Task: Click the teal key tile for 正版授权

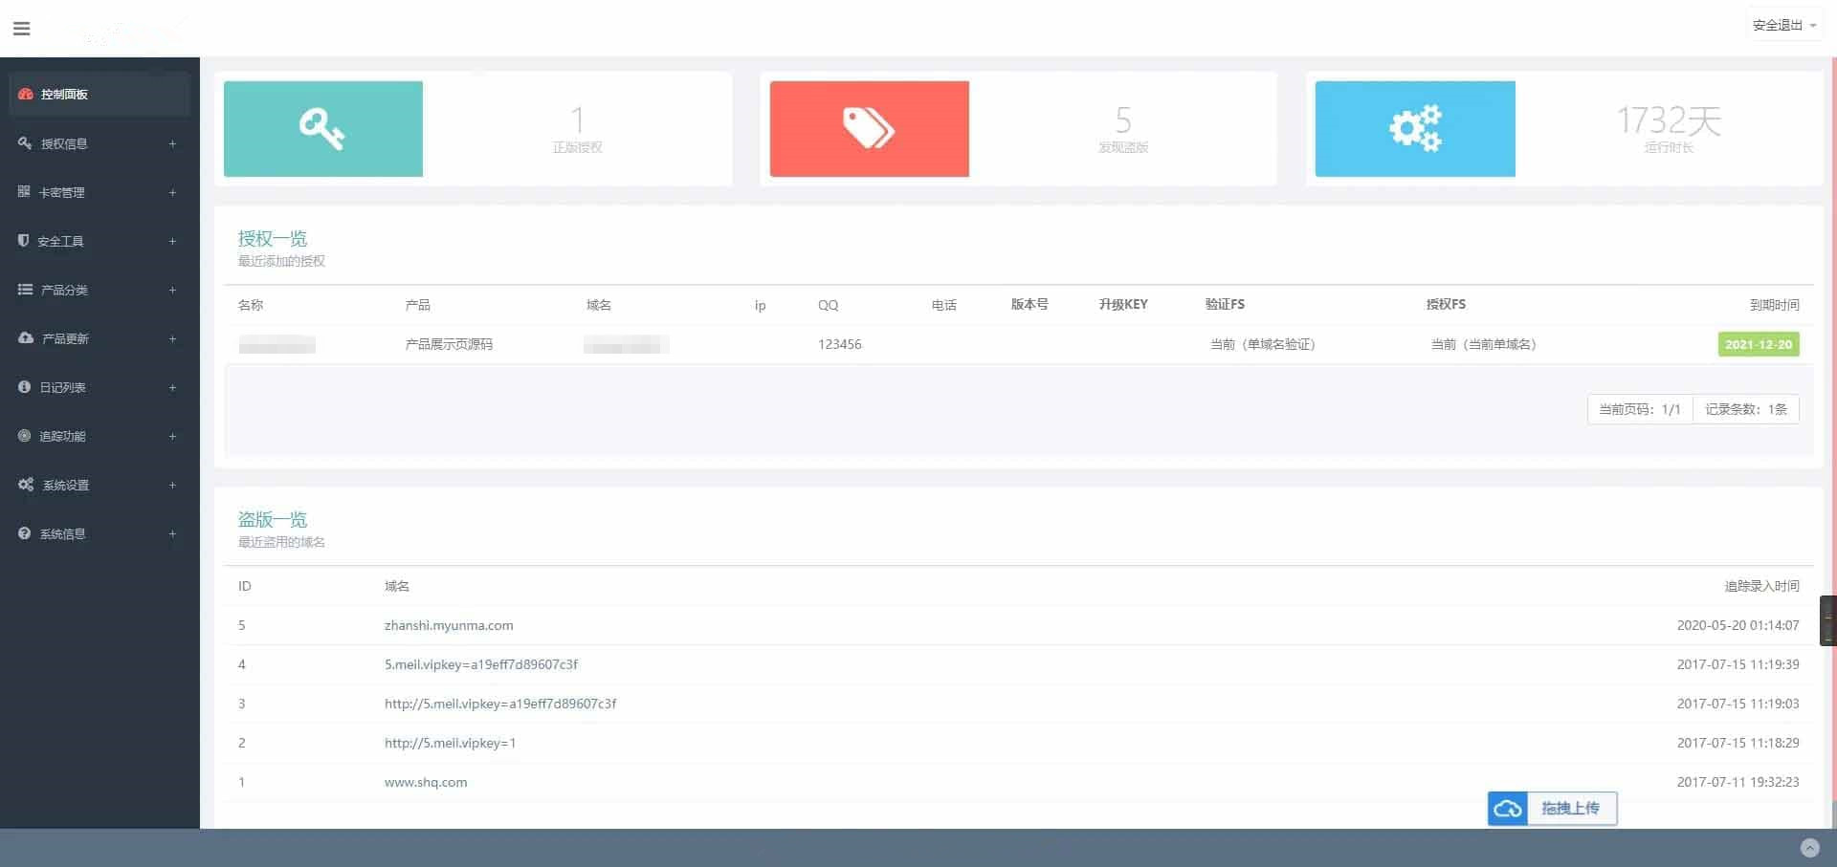Action: [x=323, y=128]
